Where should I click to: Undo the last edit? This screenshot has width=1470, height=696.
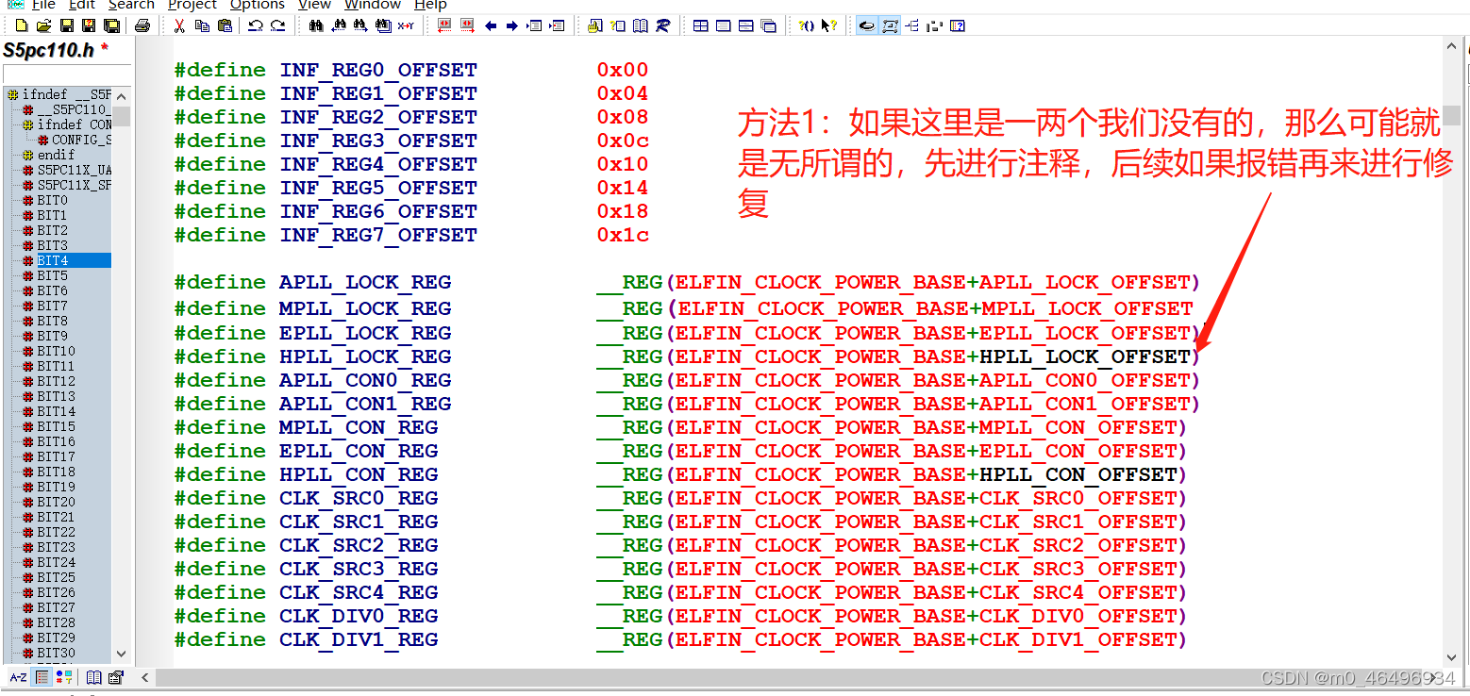click(255, 25)
